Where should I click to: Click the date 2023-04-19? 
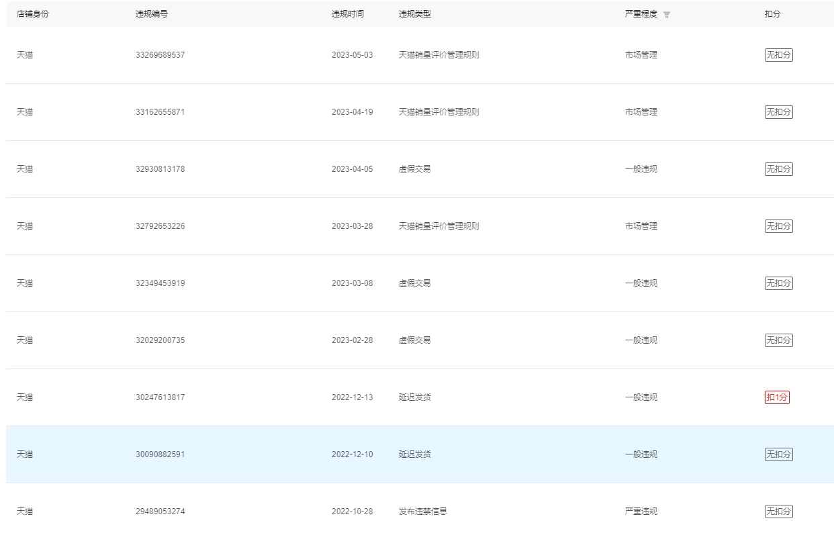point(352,112)
